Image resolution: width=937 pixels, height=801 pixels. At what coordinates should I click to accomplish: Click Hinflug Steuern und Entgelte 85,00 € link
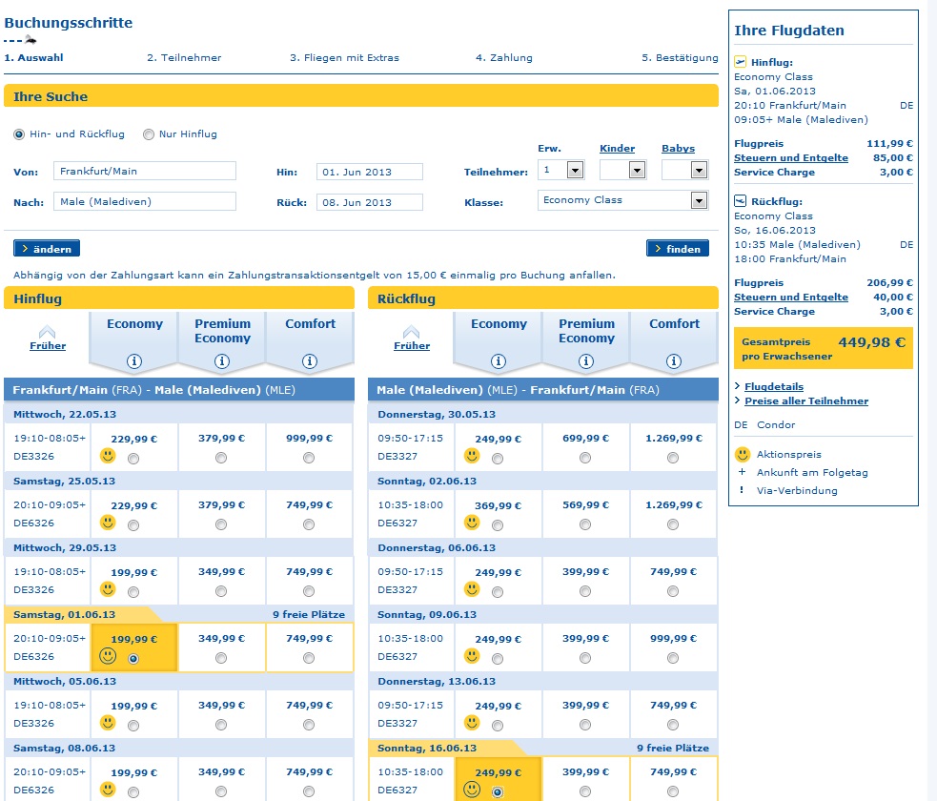coord(791,157)
